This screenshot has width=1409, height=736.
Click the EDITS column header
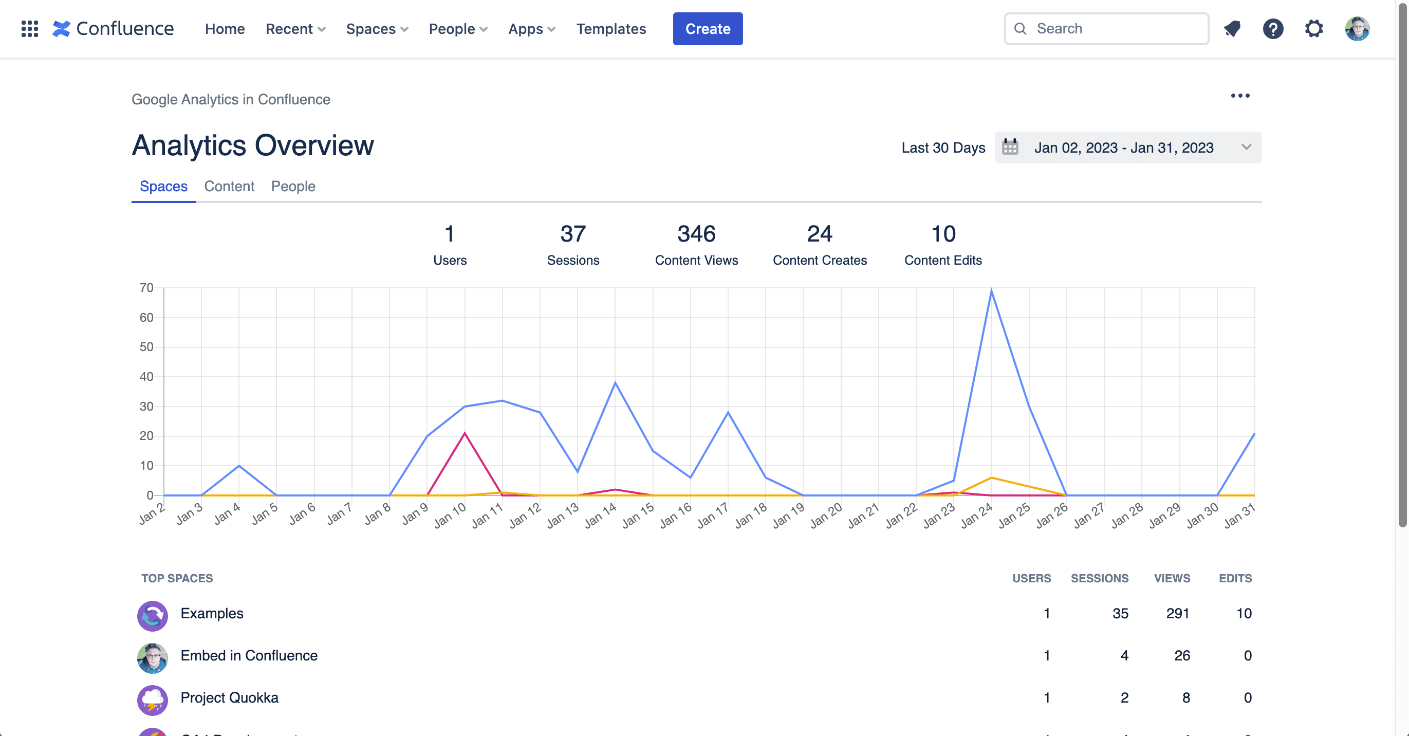tap(1235, 578)
